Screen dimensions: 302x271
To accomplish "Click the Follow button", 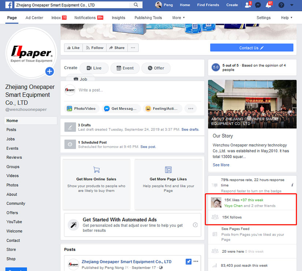I will [x=94, y=48].
